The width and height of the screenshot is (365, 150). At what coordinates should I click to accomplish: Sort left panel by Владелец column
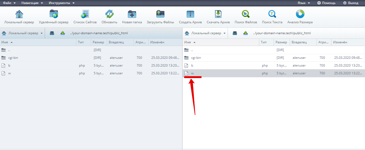(121, 42)
